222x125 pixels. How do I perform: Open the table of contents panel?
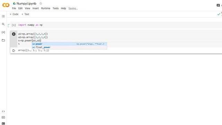click(x=3, y=16)
